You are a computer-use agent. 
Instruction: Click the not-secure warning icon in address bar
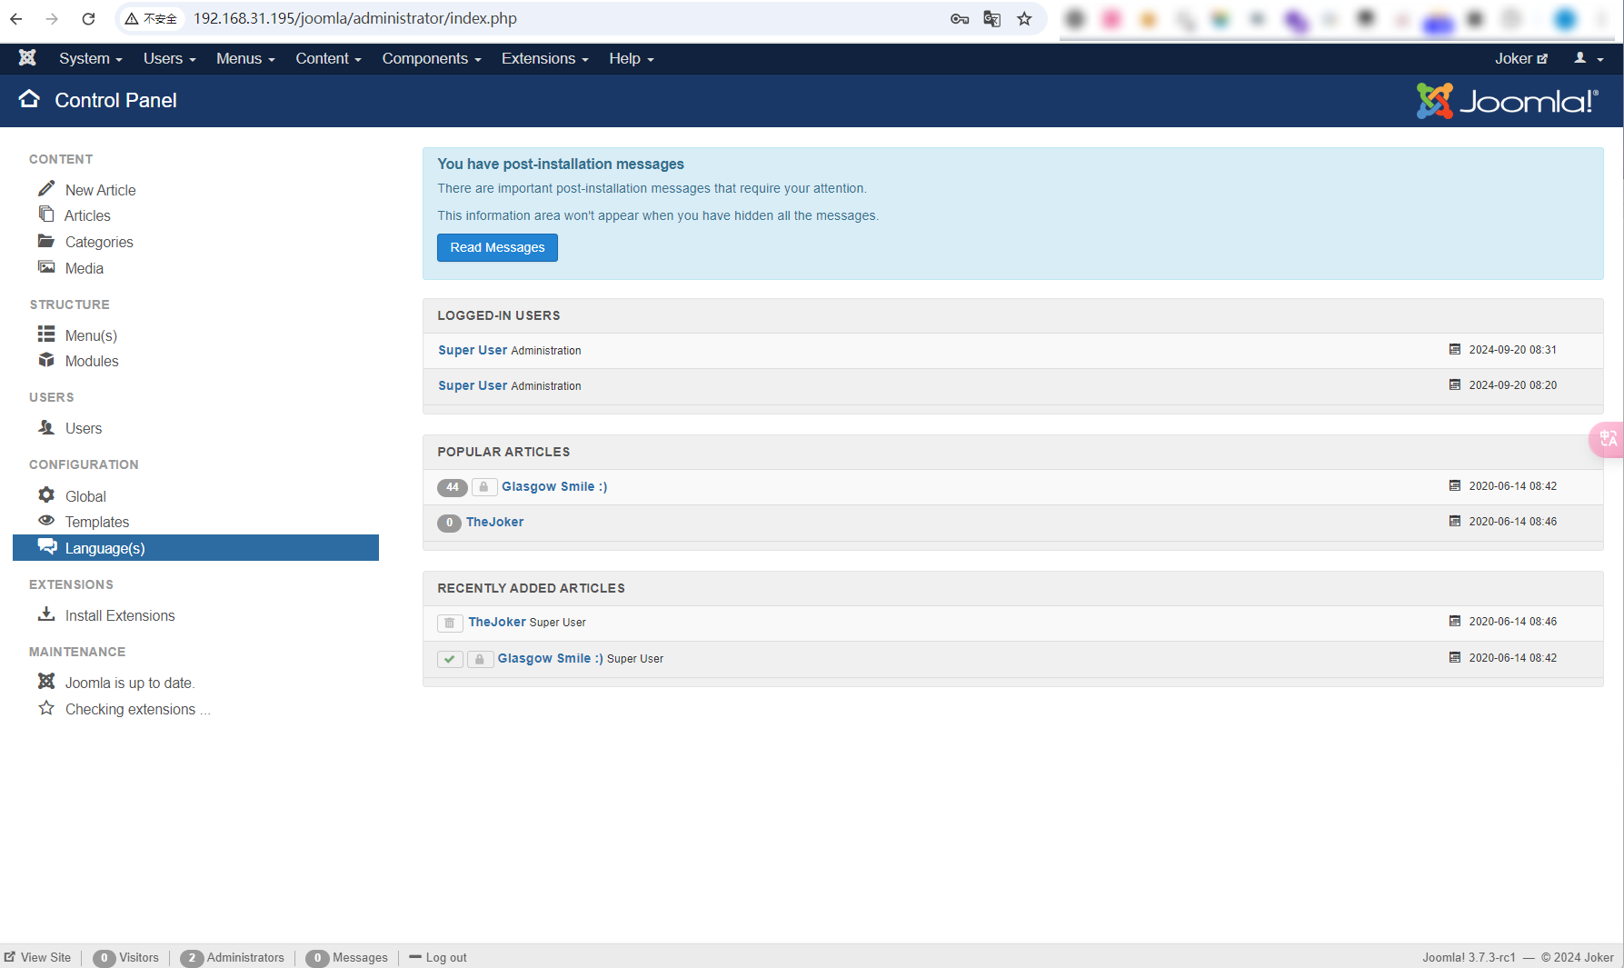[x=132, y=18]
